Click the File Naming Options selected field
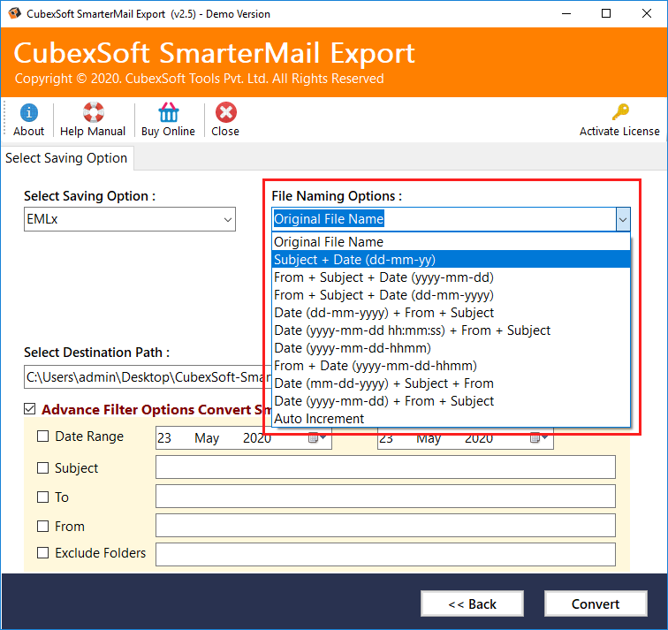The width and height of the screenshot is (668, 630). [x=444, y=219]
